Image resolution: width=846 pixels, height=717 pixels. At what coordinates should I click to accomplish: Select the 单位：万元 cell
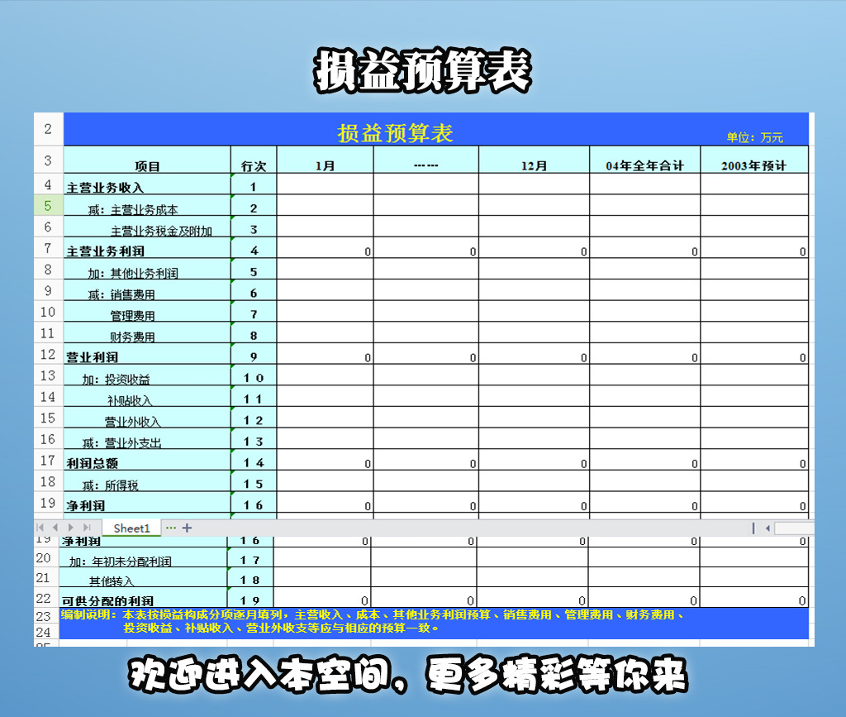(754, 139)
